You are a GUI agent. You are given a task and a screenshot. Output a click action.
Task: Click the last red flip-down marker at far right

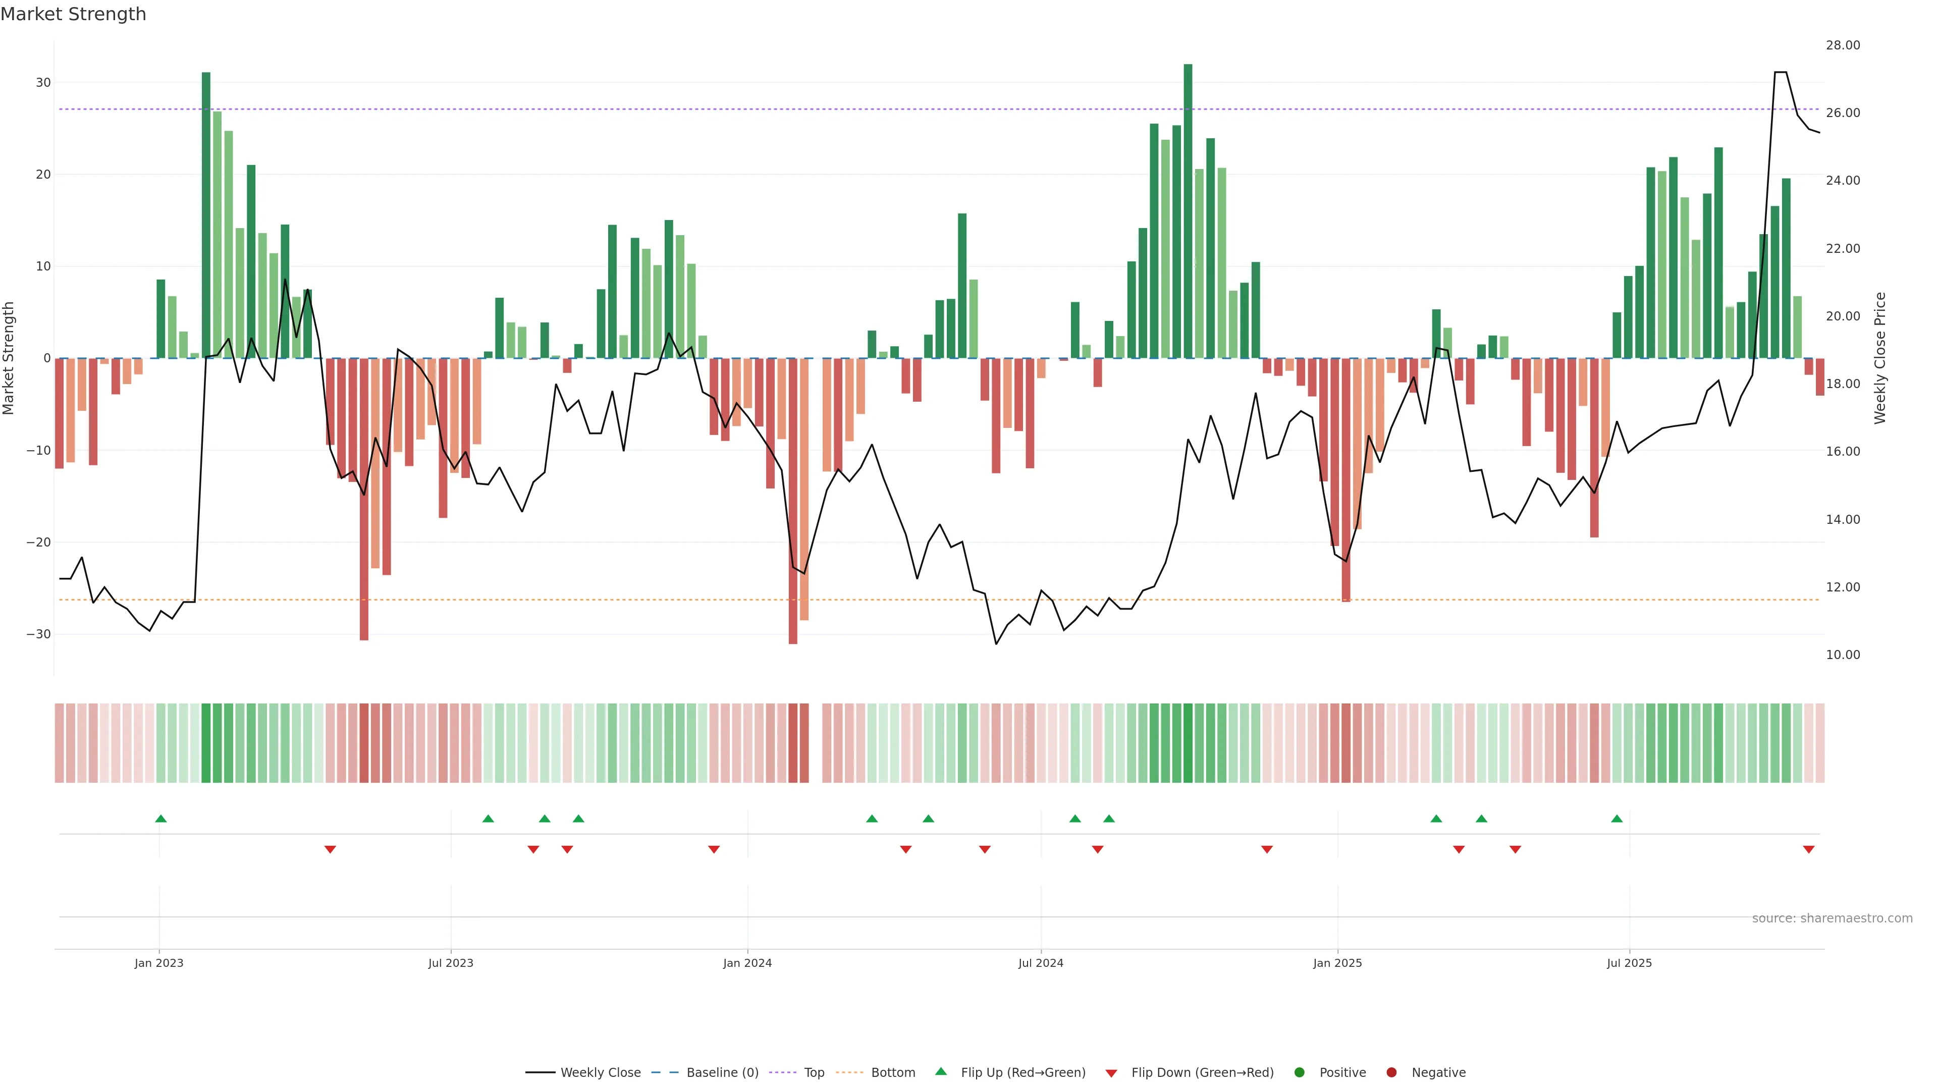pyautogui.click(x=1809, y=849)
